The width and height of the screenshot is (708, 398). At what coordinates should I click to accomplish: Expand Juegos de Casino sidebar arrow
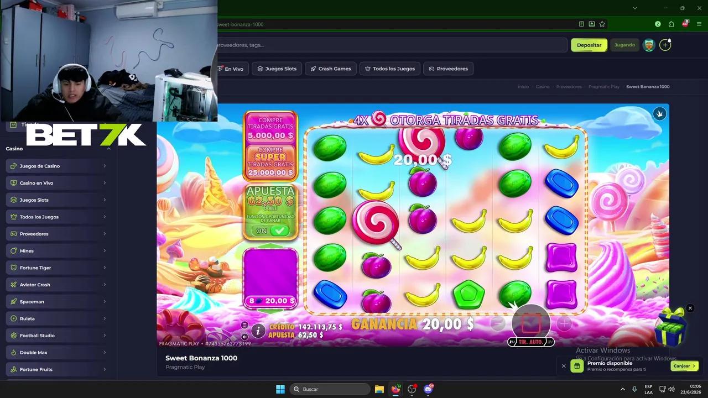105,166
